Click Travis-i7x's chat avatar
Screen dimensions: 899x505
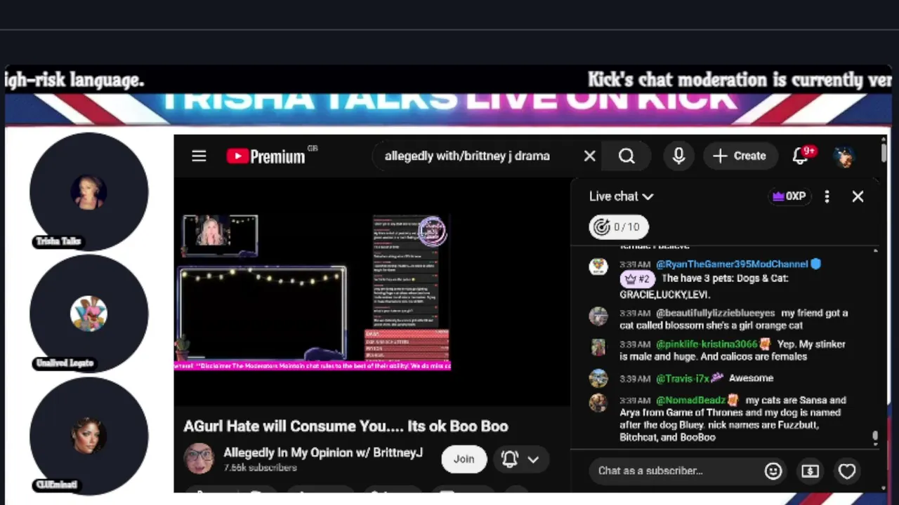click(x=598, y=378)
